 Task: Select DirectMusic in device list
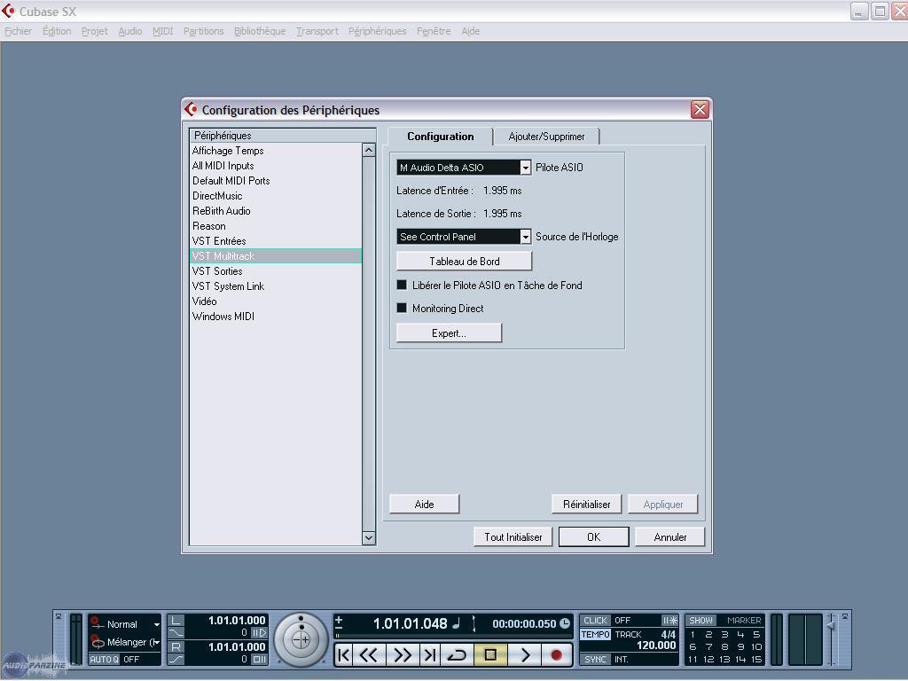click(x=276, y=196)
